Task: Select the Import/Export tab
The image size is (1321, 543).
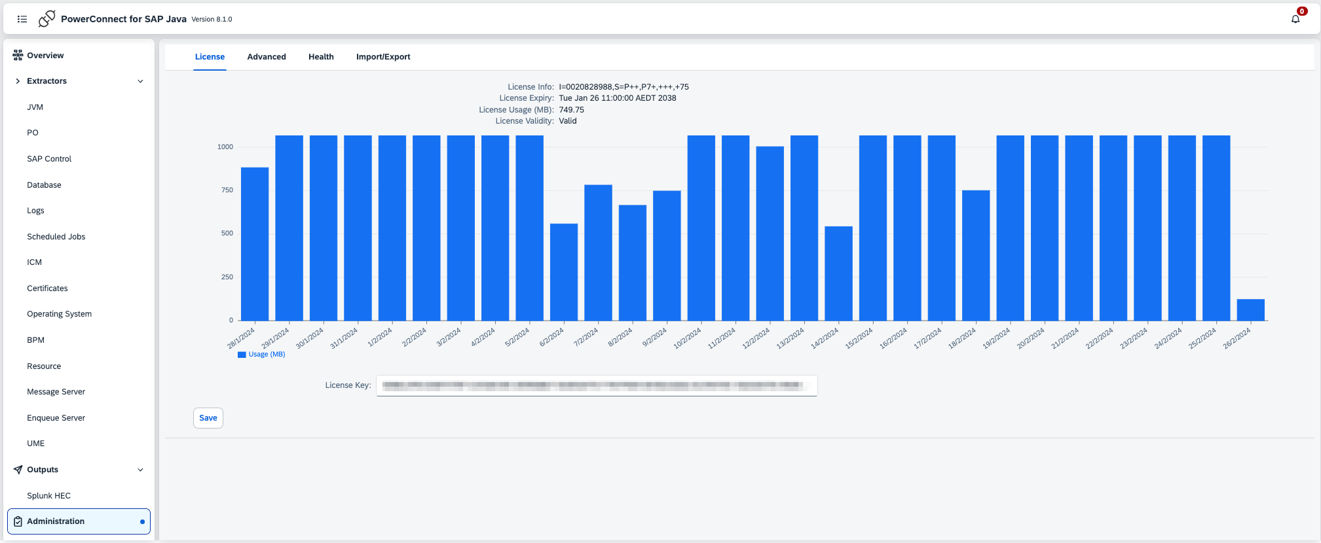Action: [383, 57]
